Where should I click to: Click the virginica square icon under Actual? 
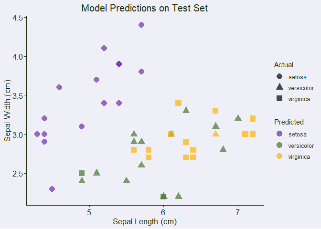279,98
